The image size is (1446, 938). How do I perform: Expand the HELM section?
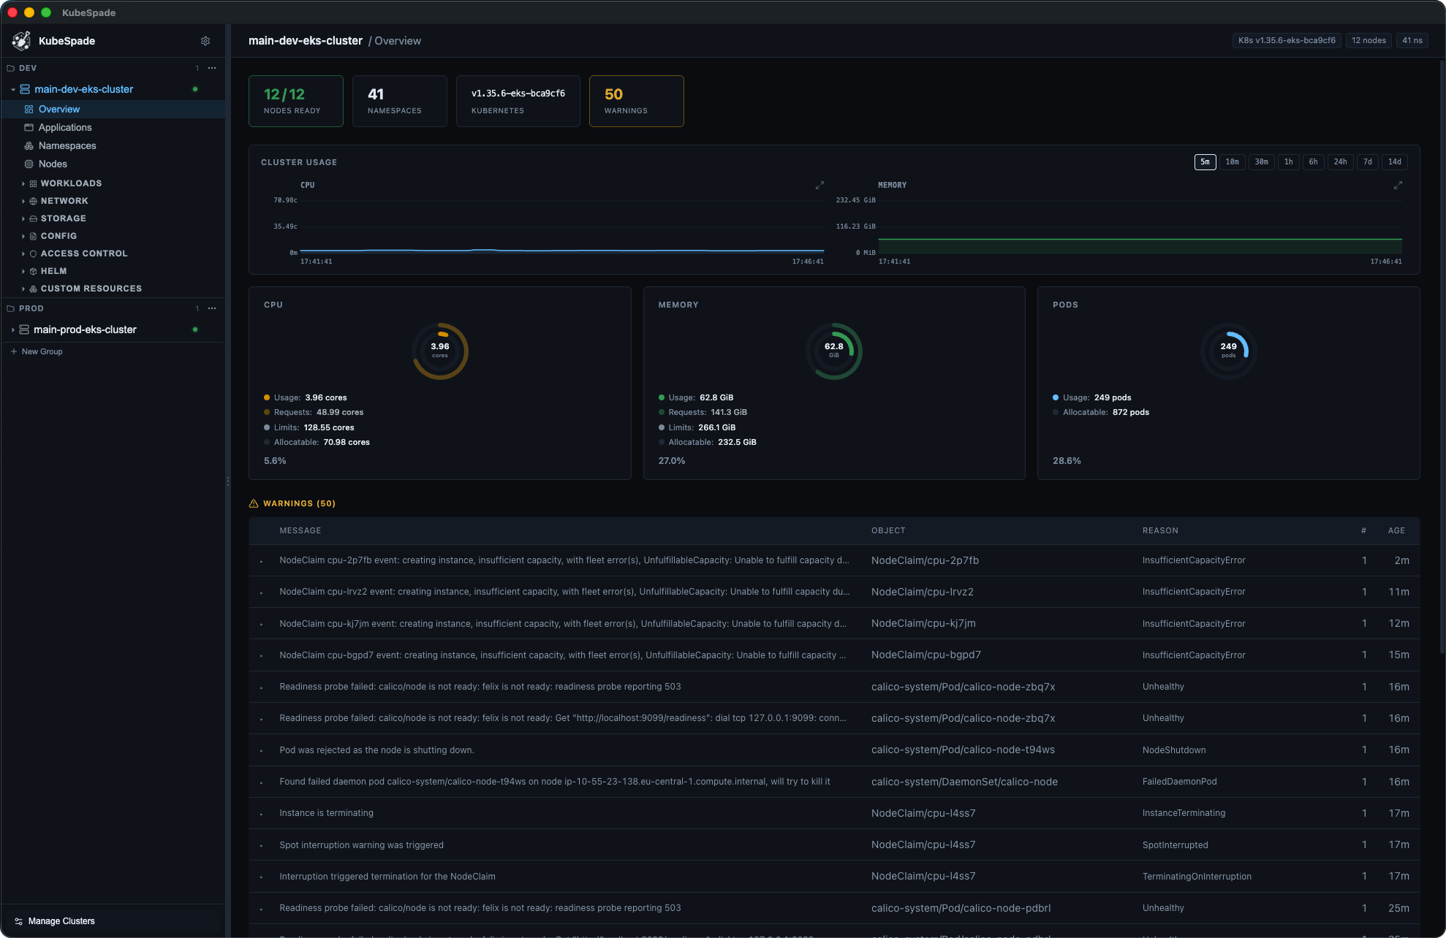23,271
